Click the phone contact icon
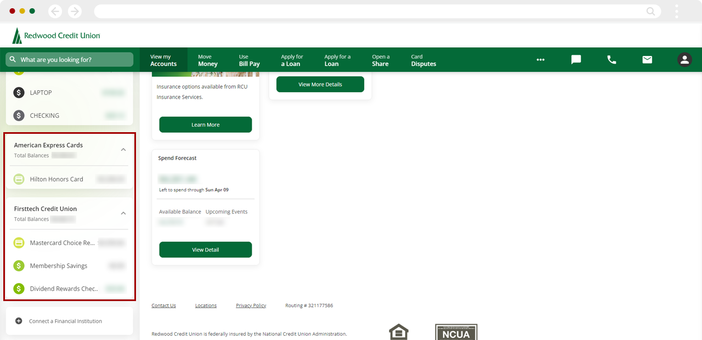This screenshot has width=702, height=340. [x=612, y=60]
